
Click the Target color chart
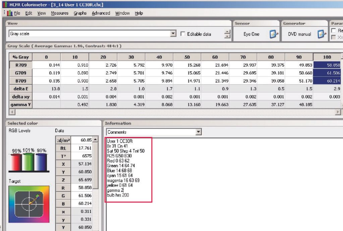(29, 204)
